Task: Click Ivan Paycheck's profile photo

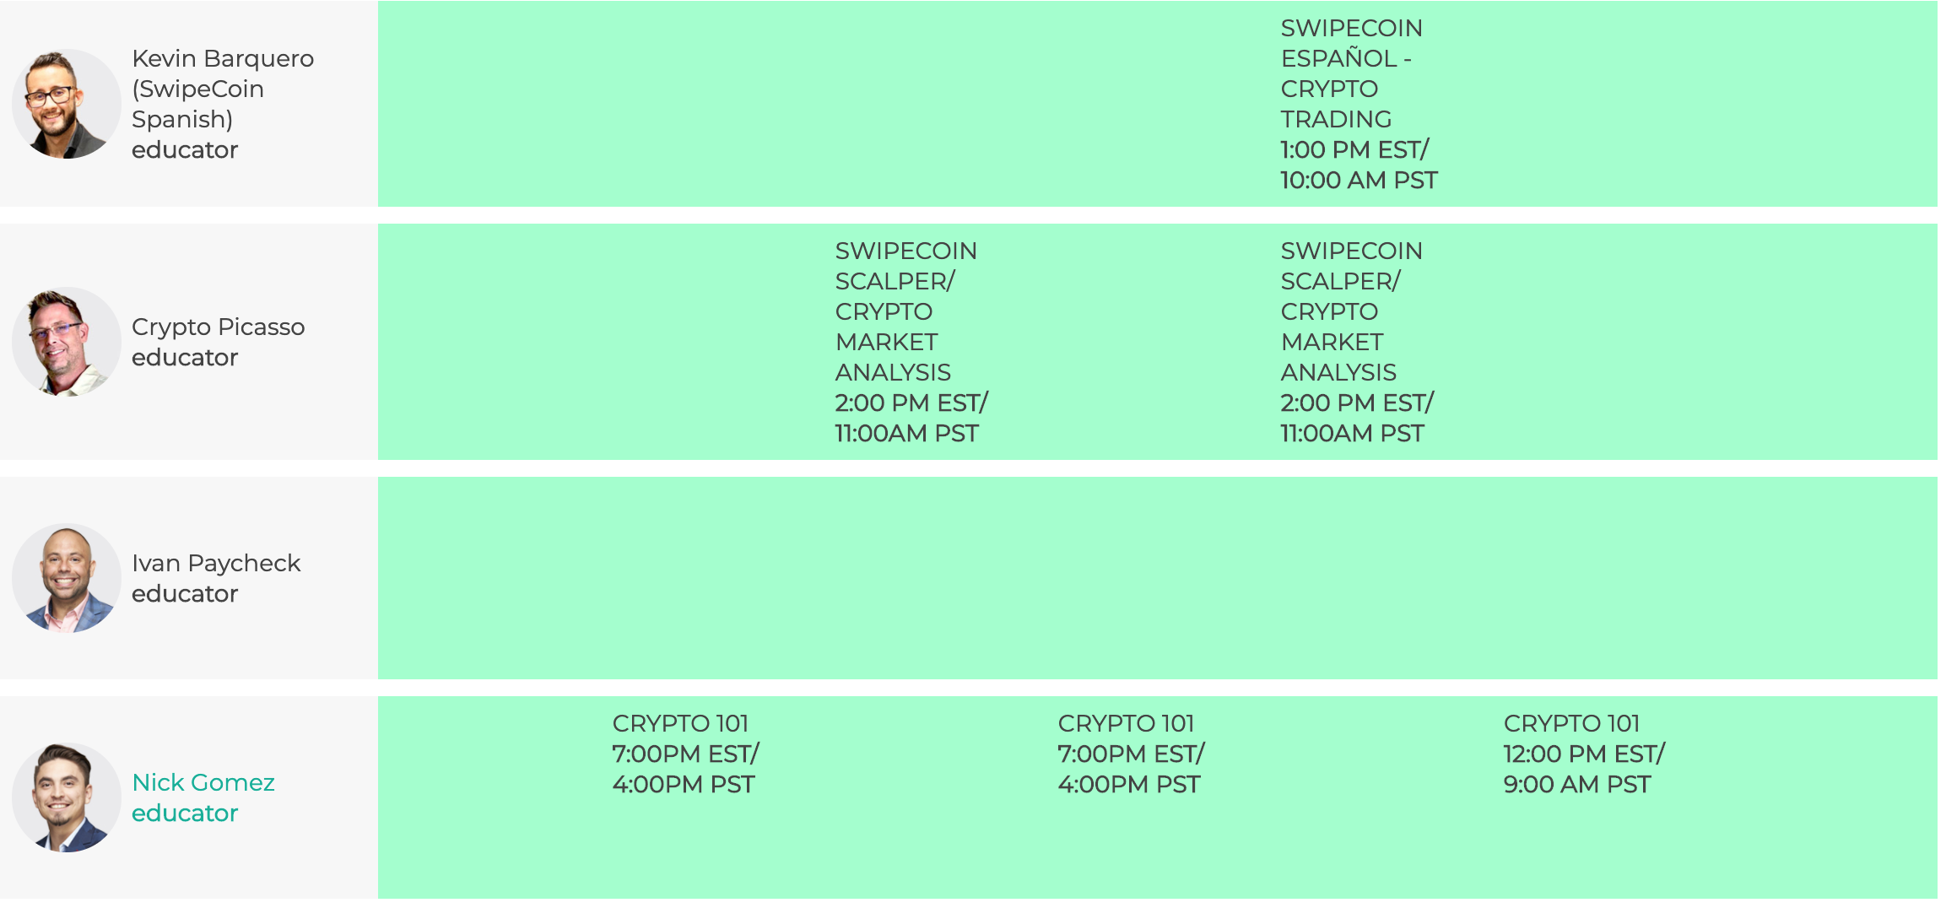Action: click(x=67, y=578)
